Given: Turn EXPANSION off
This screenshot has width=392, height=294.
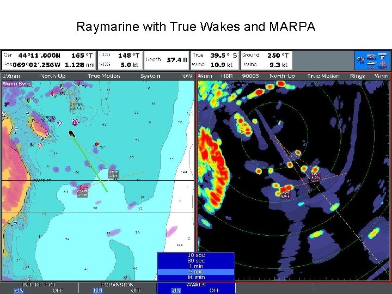Looking at the screenshot, I should tap(136, 291).
